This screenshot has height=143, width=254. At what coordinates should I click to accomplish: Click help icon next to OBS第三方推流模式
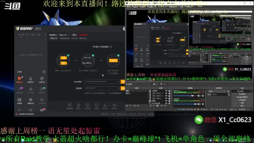pyautogui.click(x=111, y=47)
